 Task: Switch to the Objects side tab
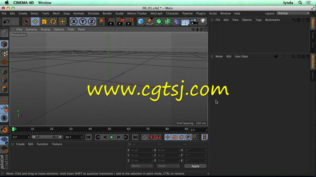(x=313, y=23)
